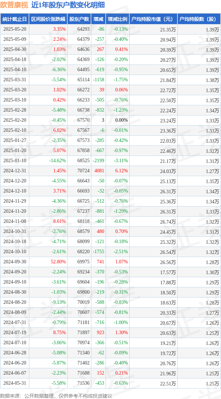Select the 2024-09-30 date cell

tap(15, 262)
